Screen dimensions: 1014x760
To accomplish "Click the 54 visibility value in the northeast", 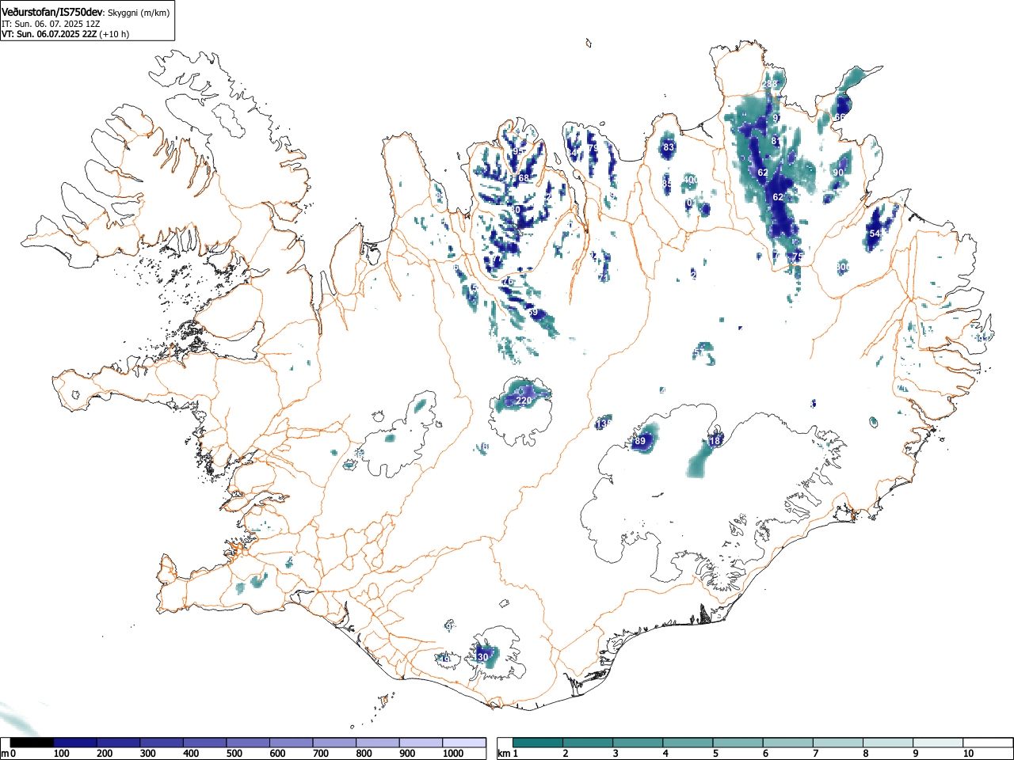I will [875, 234].
